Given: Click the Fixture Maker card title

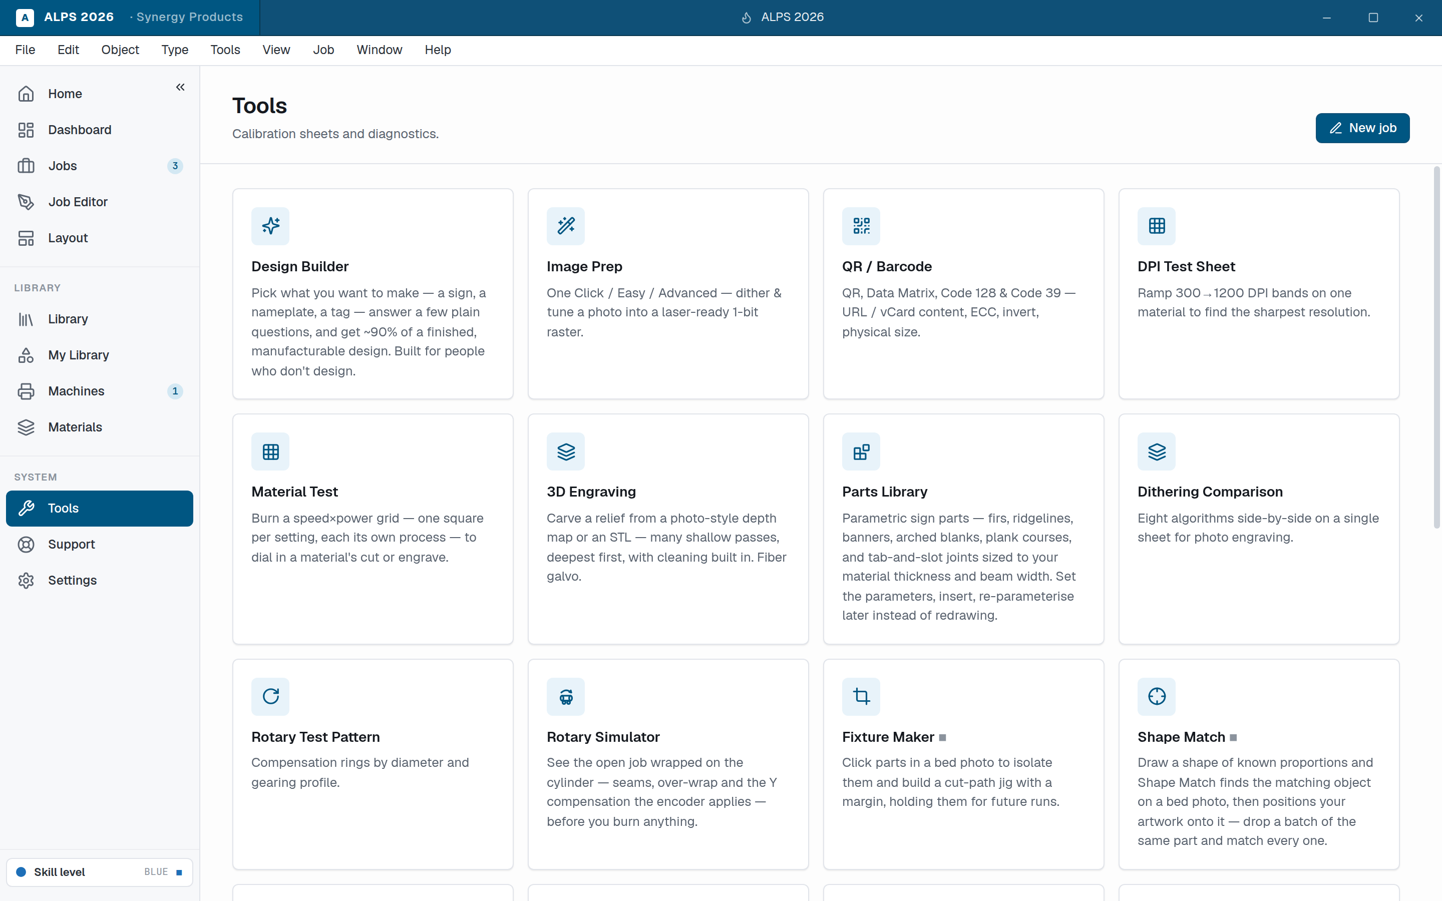Looking at the screenshot, I should pos(888,737).
